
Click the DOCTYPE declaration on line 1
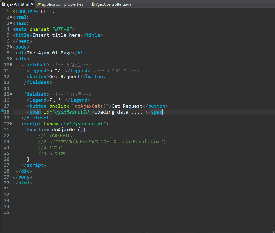(x=34, y=11)
